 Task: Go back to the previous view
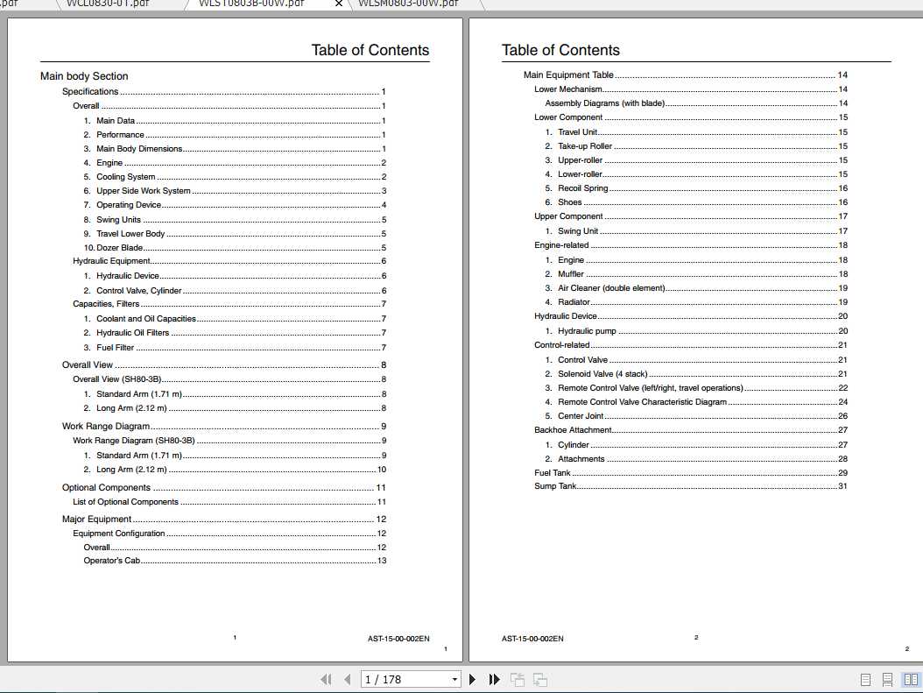point(518,680)
